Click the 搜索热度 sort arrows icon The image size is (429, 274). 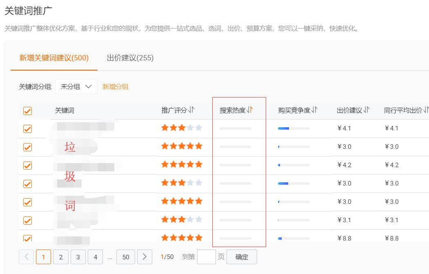250,110
